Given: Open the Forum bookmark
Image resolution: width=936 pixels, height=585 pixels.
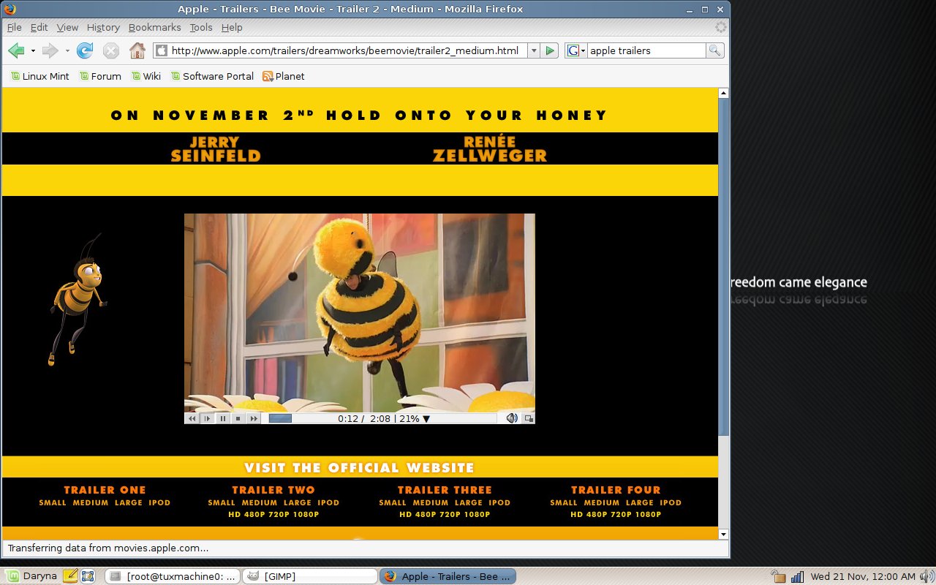Looking at the screenshot, I should pos(99,76).
